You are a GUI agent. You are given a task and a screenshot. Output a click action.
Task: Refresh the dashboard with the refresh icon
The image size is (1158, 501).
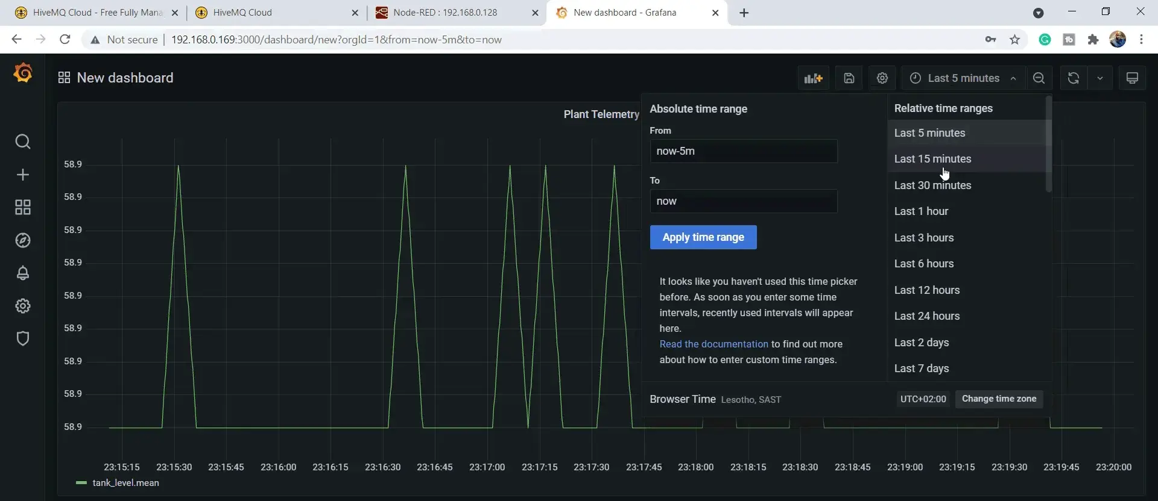pyautogui.click(x=1073, y=78)
